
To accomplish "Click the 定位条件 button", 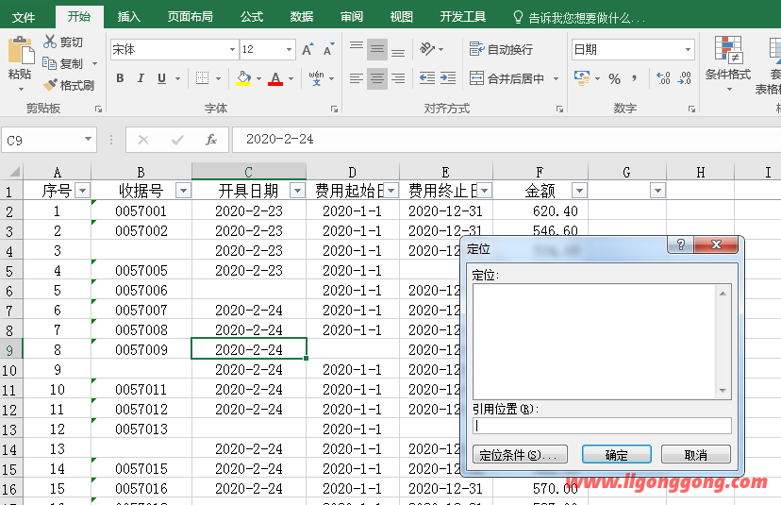I will [x=519, y=455].
